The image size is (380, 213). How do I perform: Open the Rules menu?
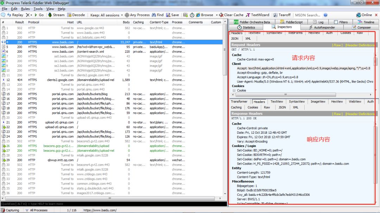(25, 9)
